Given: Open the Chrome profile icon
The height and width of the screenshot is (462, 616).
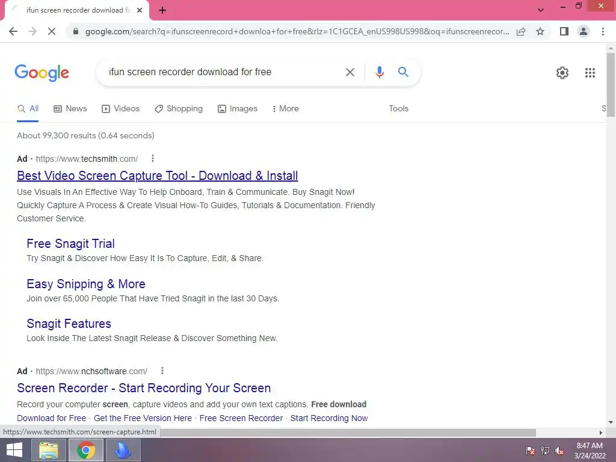Looking at the screenshot, I should 584,31.
